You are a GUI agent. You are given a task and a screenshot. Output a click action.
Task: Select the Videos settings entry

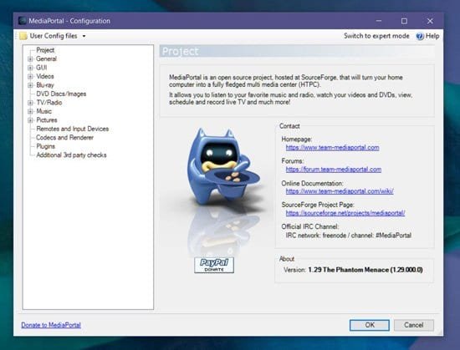pos(45,77)
